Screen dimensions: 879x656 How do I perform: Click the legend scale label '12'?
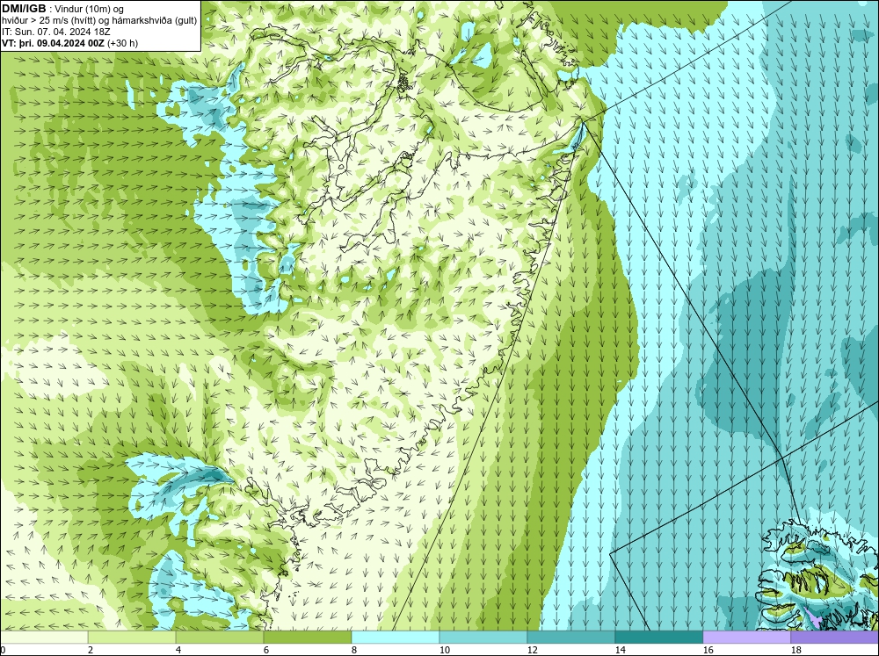point(532,650)
